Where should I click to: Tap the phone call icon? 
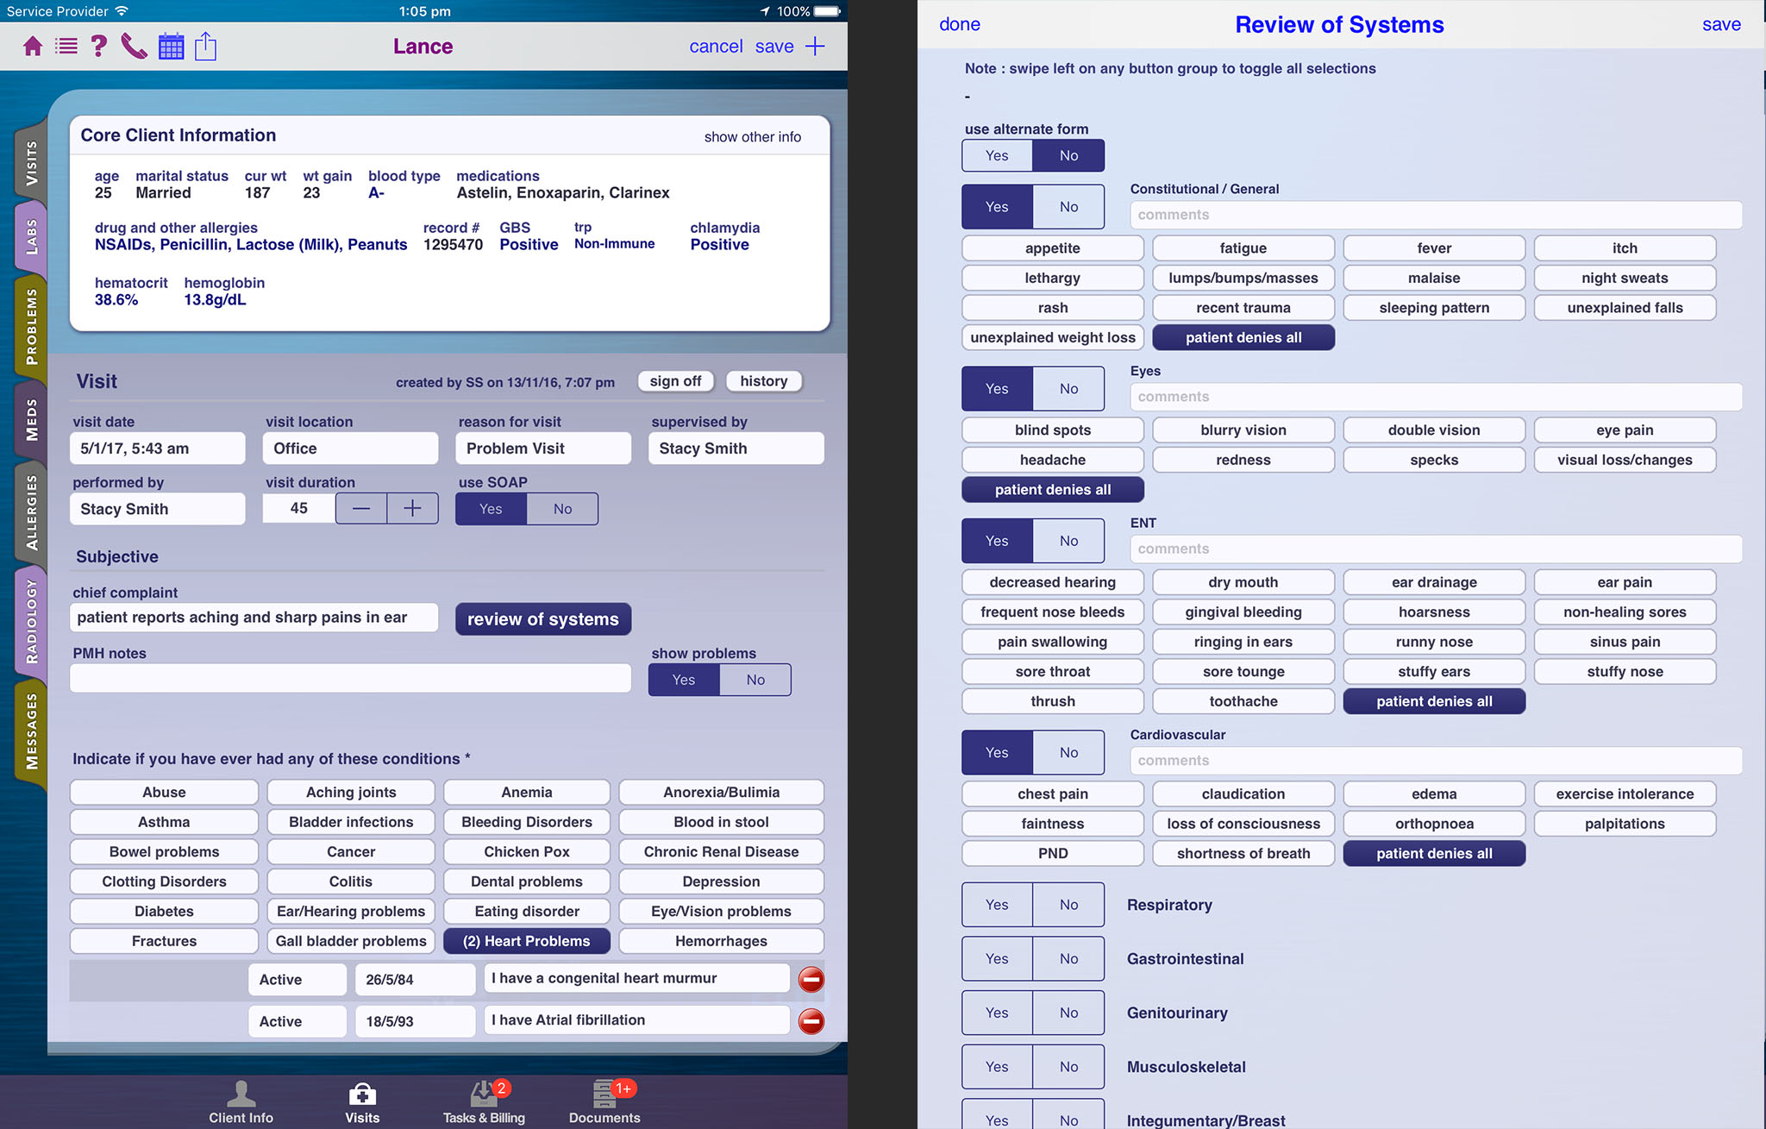pos(134,47)
